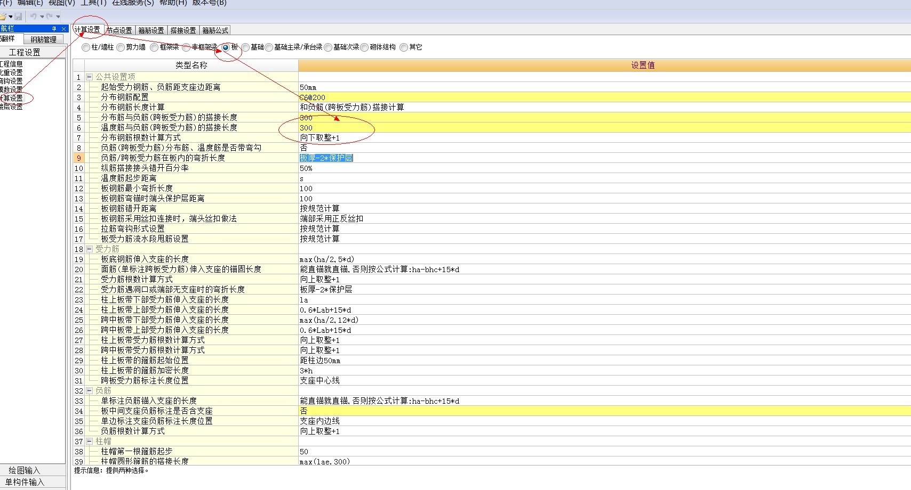The width and height of the screenshot is (911, 490).
Task: Click the 支座中心线 value in row 31
Action: 605,381
